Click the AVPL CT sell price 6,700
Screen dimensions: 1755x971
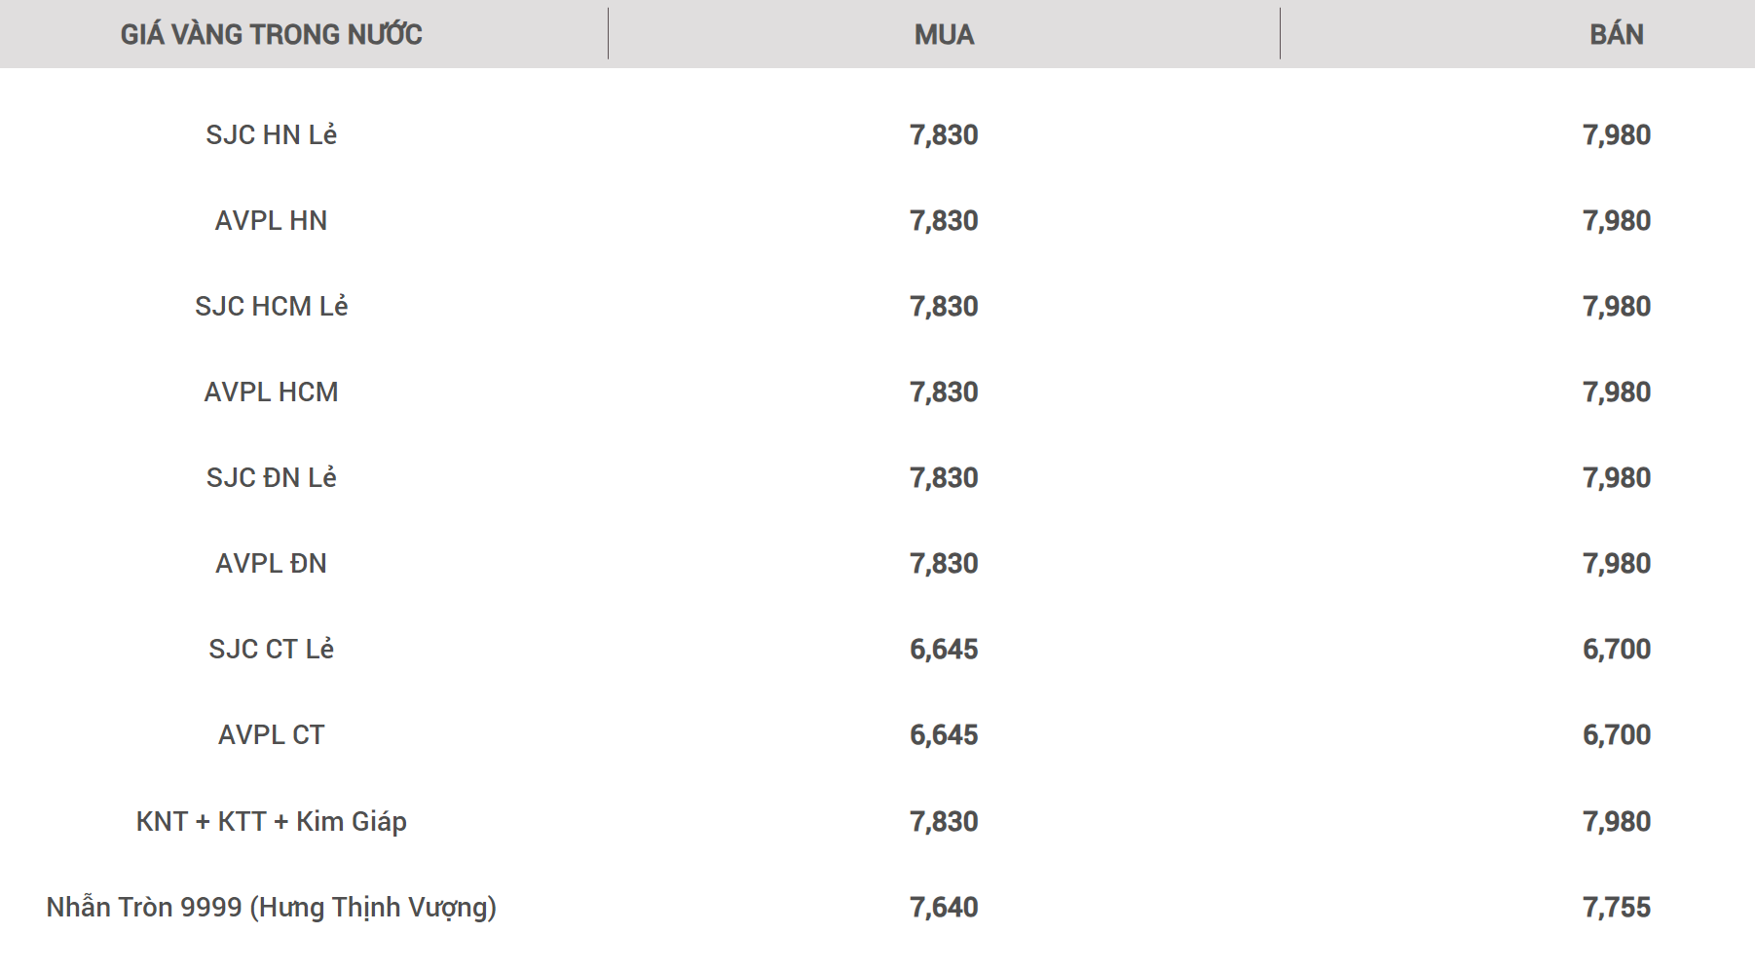pos(1617,735)
